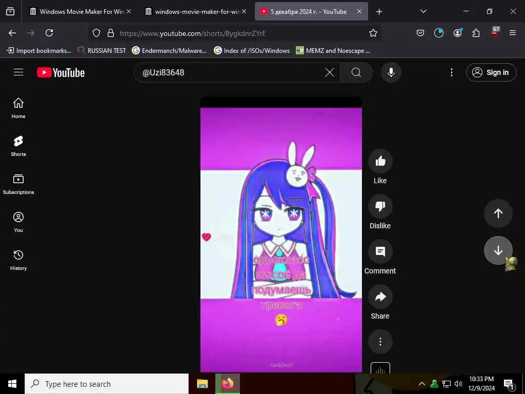Start voice search with microphone

pyautogui.click(x=391, y=72)
